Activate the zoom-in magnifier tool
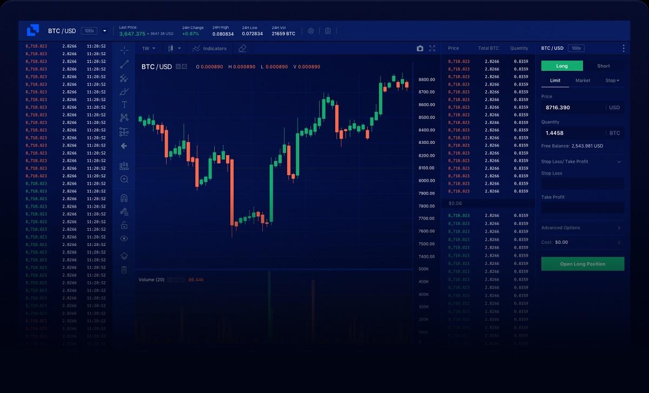The width and height of the screenshot is (649, 393). (124, 179)
